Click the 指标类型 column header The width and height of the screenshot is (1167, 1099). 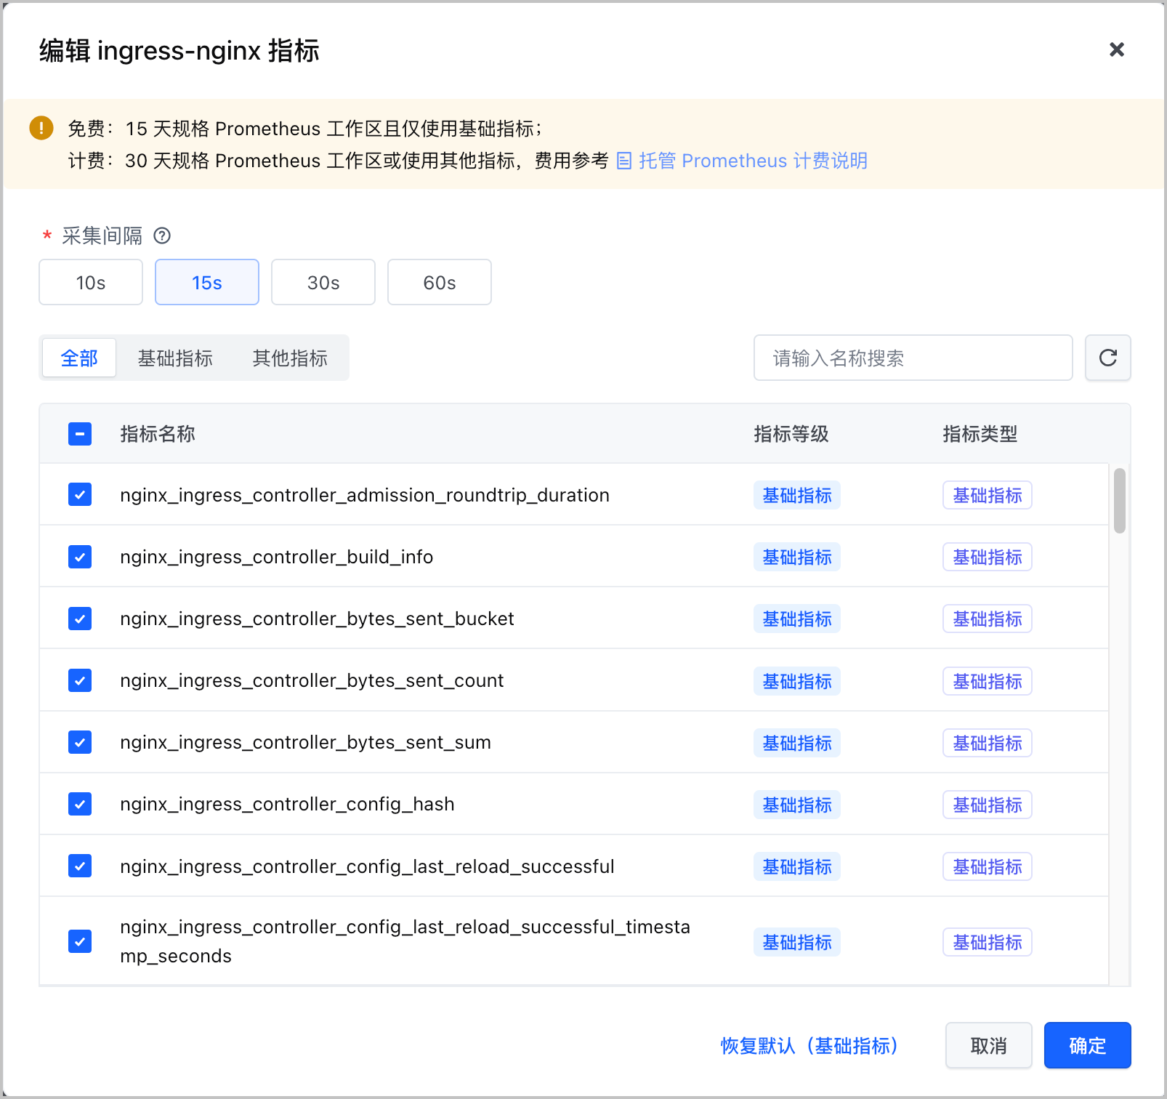tap(980, 434)
